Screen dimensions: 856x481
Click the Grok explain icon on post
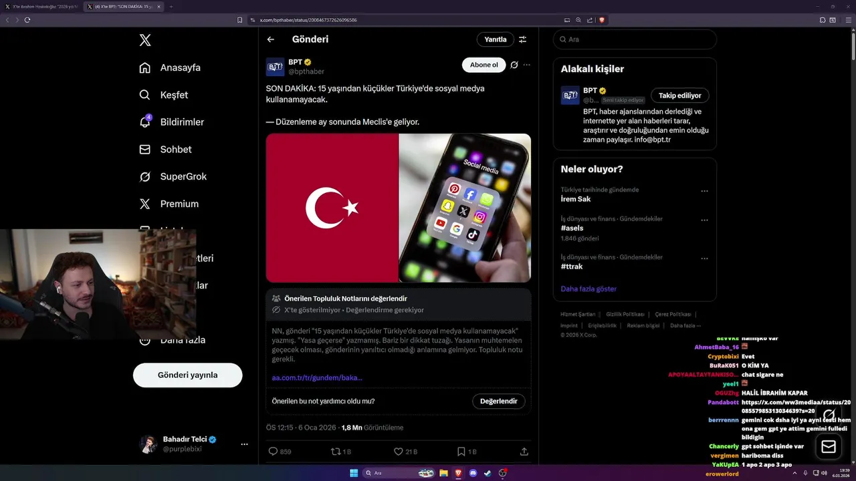click(x=514, y=65)
